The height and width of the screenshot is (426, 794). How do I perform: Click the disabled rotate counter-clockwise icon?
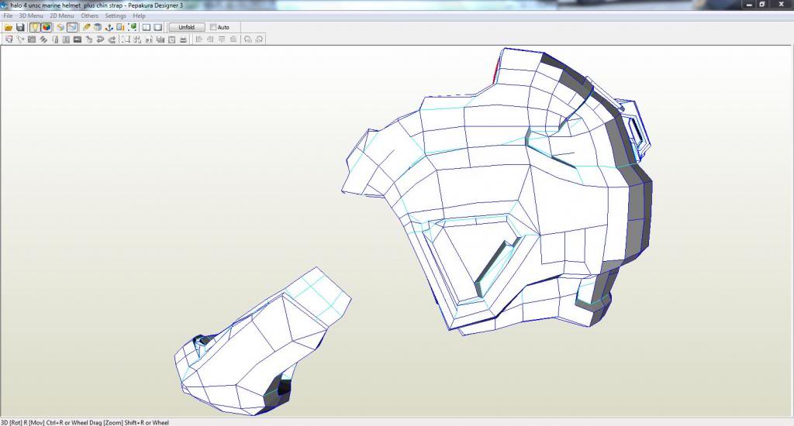coord(247,40)
